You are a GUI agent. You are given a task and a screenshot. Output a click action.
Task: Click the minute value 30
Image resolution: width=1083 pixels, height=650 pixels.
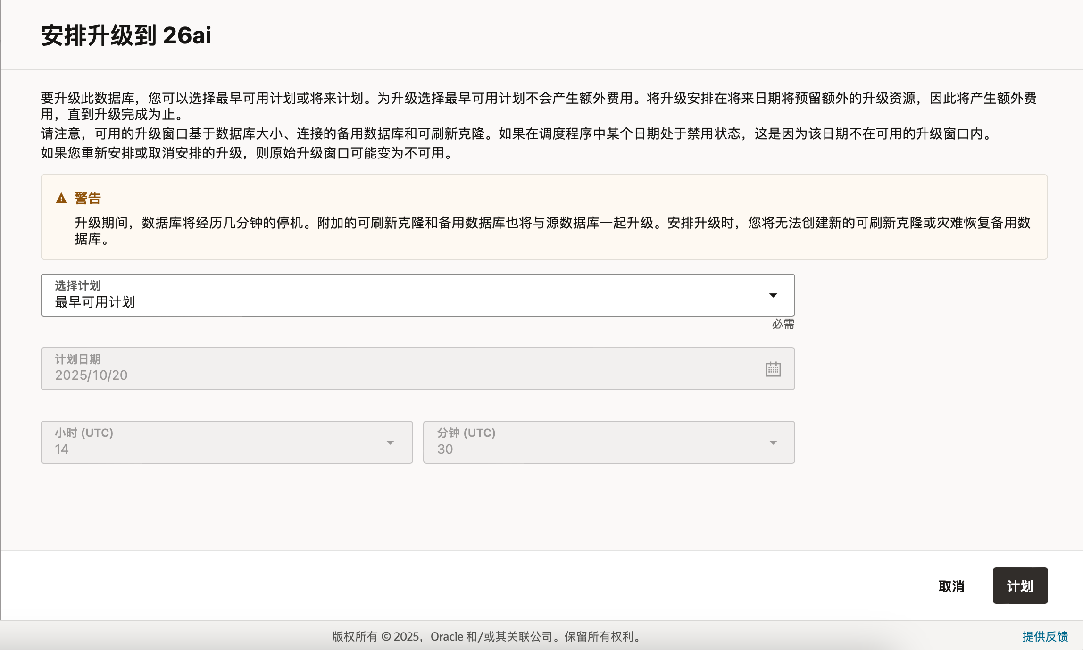445,449
